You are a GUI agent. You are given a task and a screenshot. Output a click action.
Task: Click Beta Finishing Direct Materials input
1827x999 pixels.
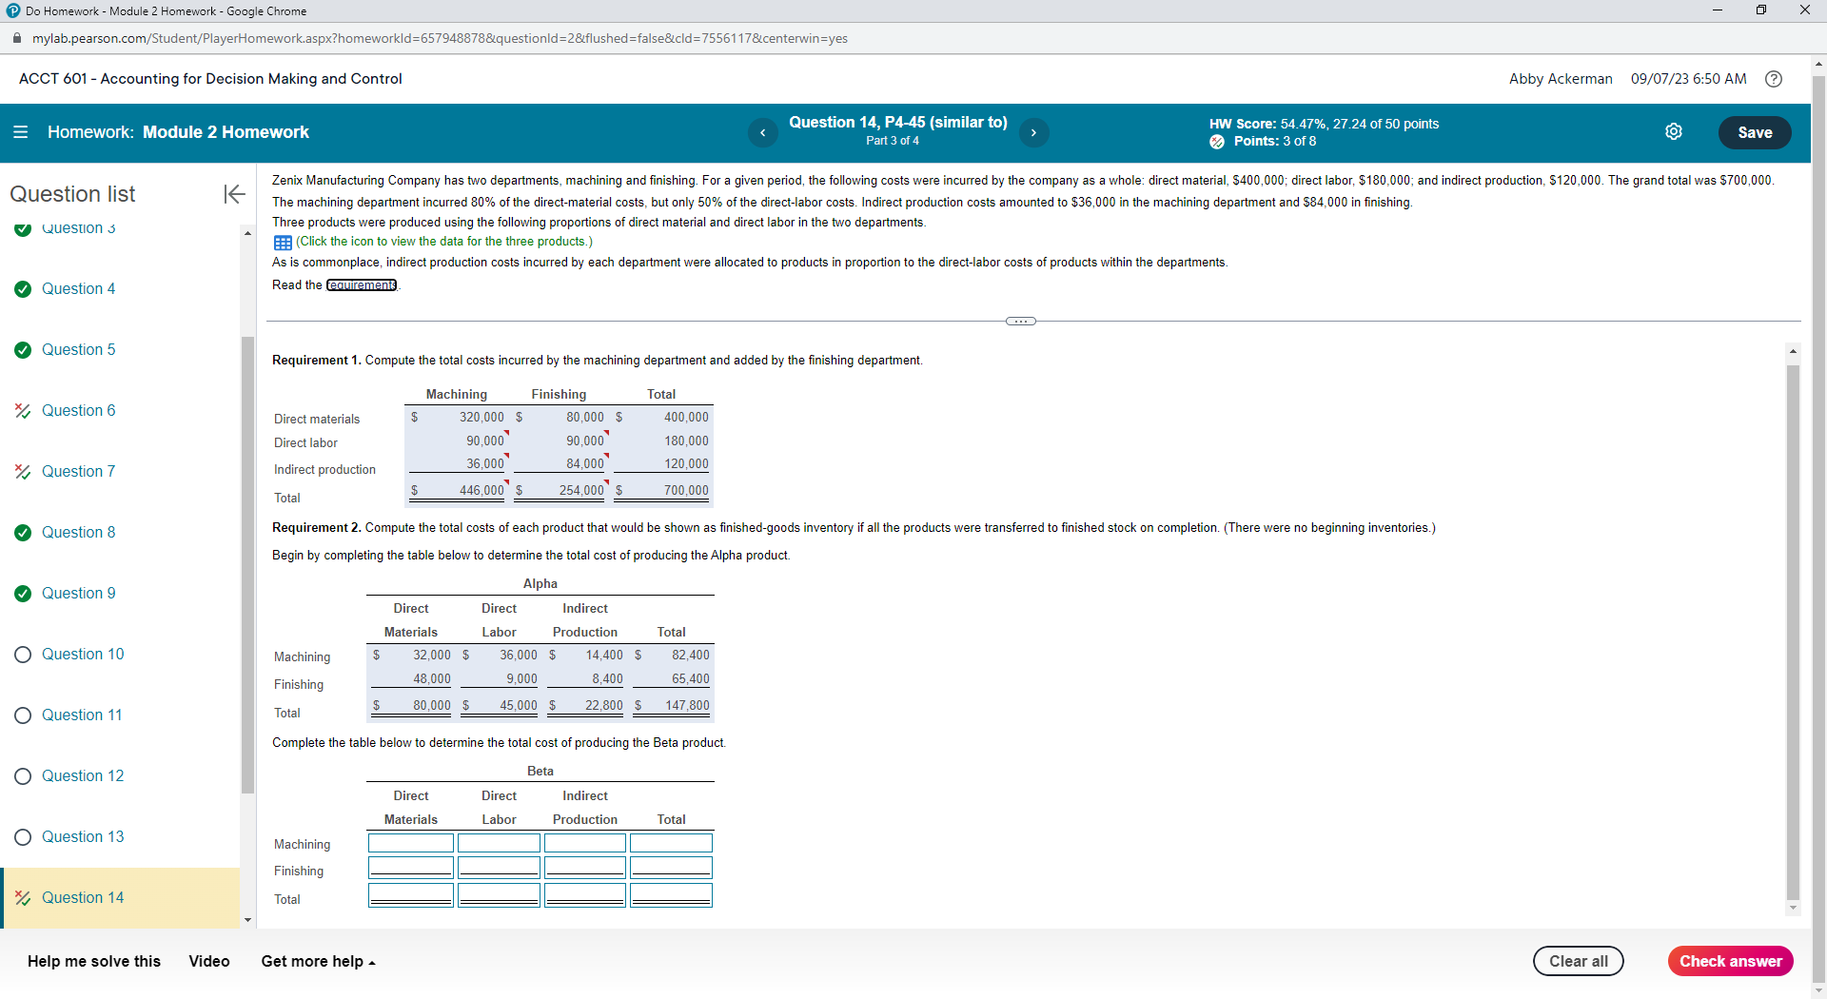pos(411,867)
